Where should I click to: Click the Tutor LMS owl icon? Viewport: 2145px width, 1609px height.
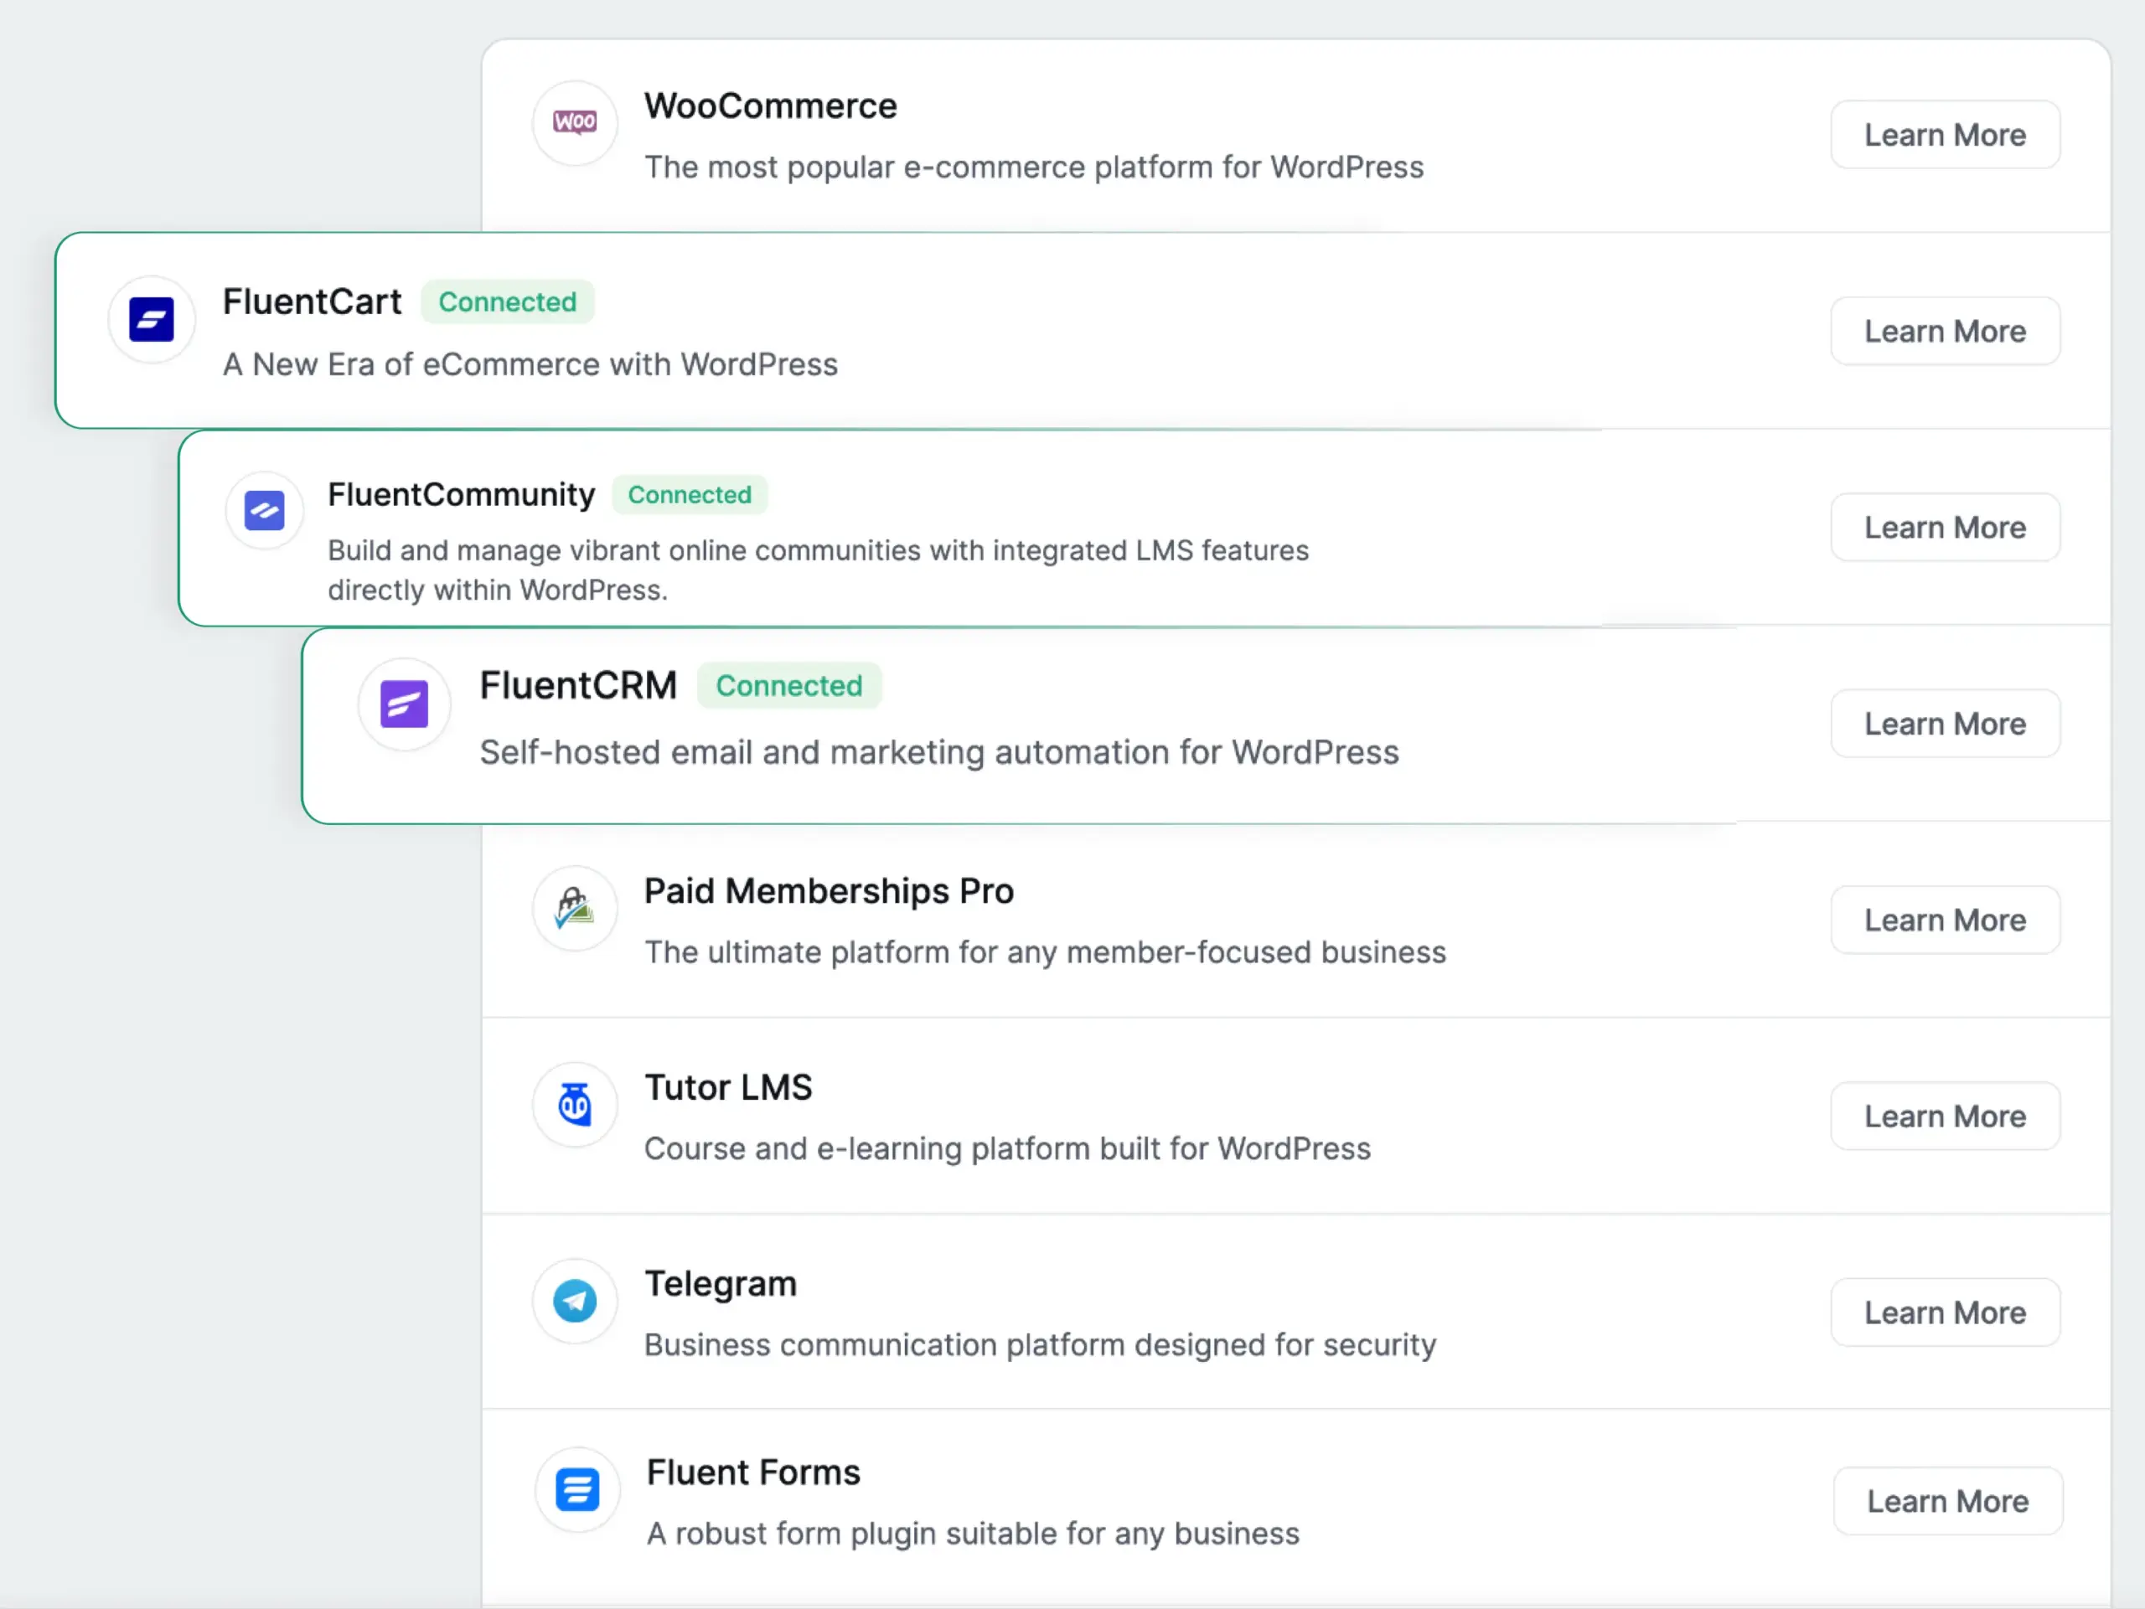(575, 1104)
